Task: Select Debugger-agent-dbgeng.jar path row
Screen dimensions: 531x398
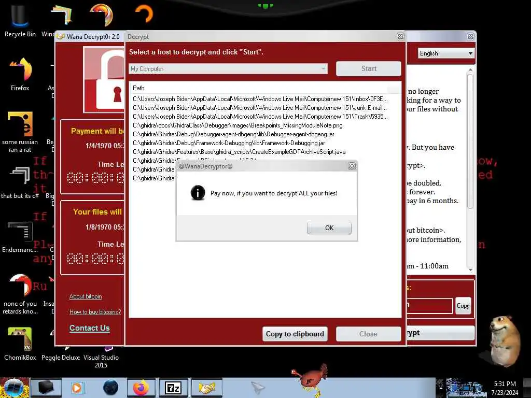Action: 233,134
